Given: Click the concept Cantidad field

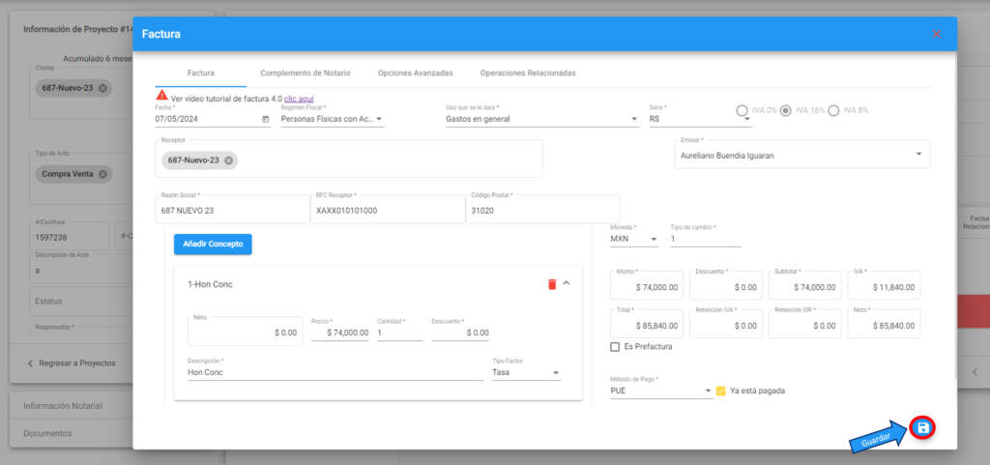Looking at the screenshot, I should (399, 333).
